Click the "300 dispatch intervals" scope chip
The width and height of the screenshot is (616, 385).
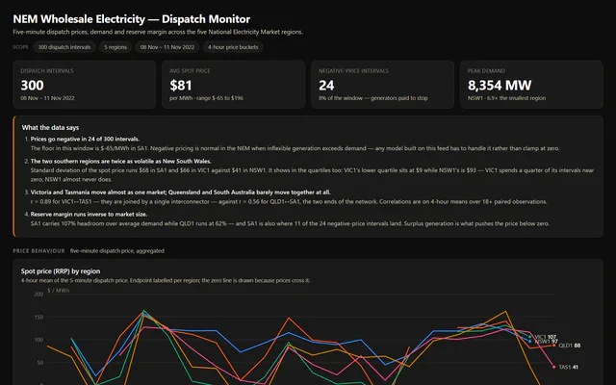tap(64, 47)
